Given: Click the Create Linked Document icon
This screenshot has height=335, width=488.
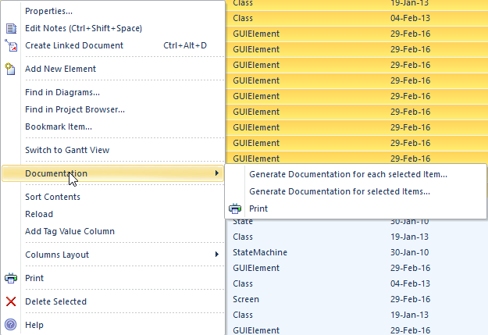Looking at the screenshot, I should (x=11, y=46).
